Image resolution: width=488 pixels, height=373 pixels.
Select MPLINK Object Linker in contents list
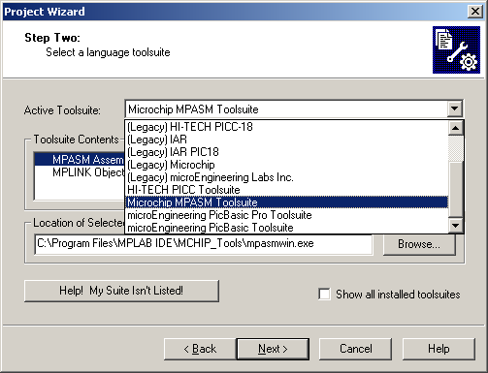tap(80, 172)
